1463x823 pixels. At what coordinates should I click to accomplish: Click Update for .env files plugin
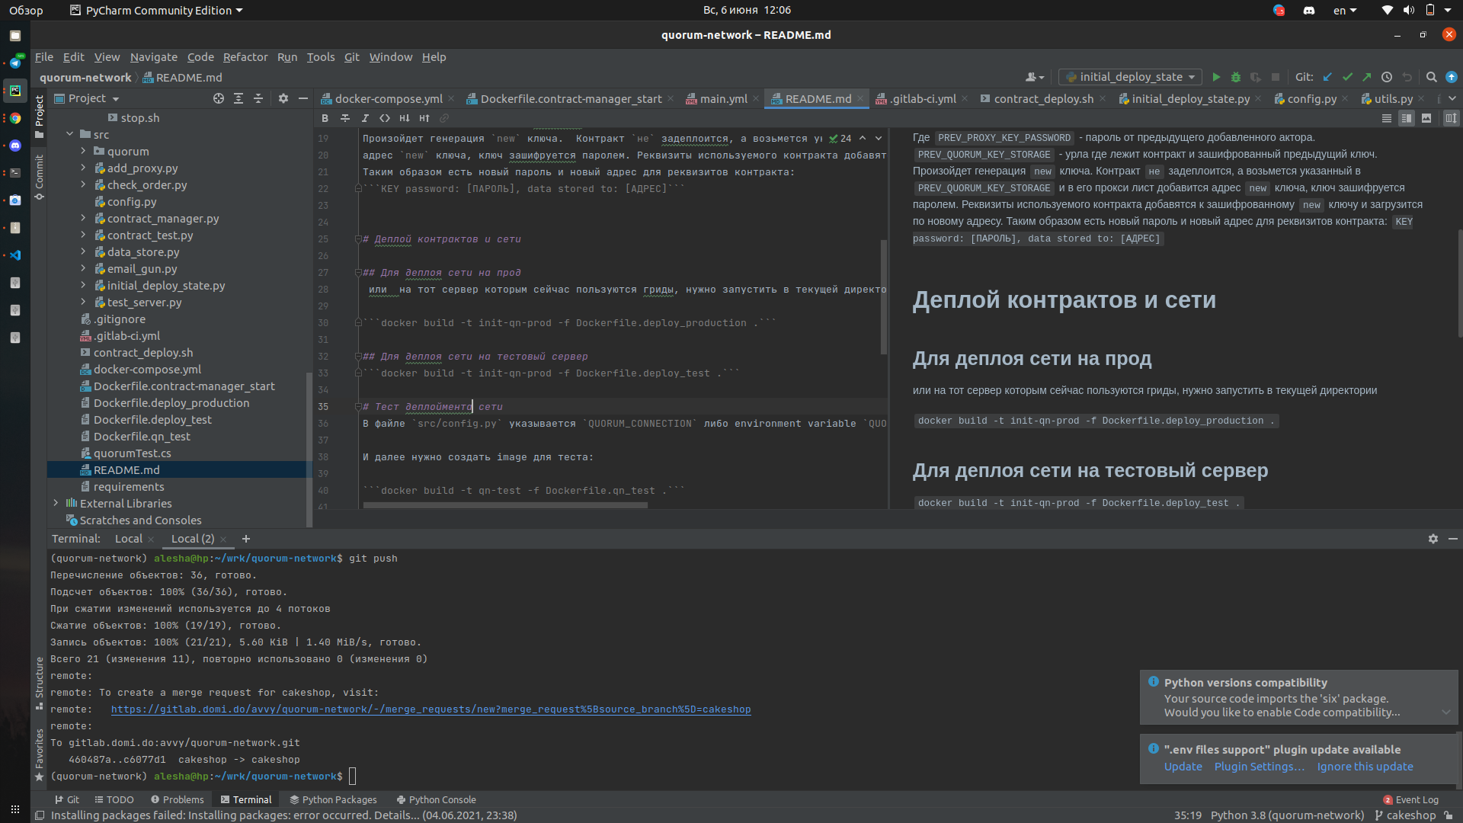pyautogui.click(x=1183, y=767)
